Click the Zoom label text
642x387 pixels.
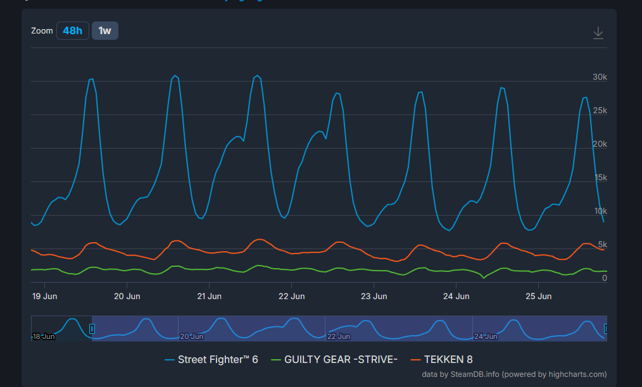42,31
